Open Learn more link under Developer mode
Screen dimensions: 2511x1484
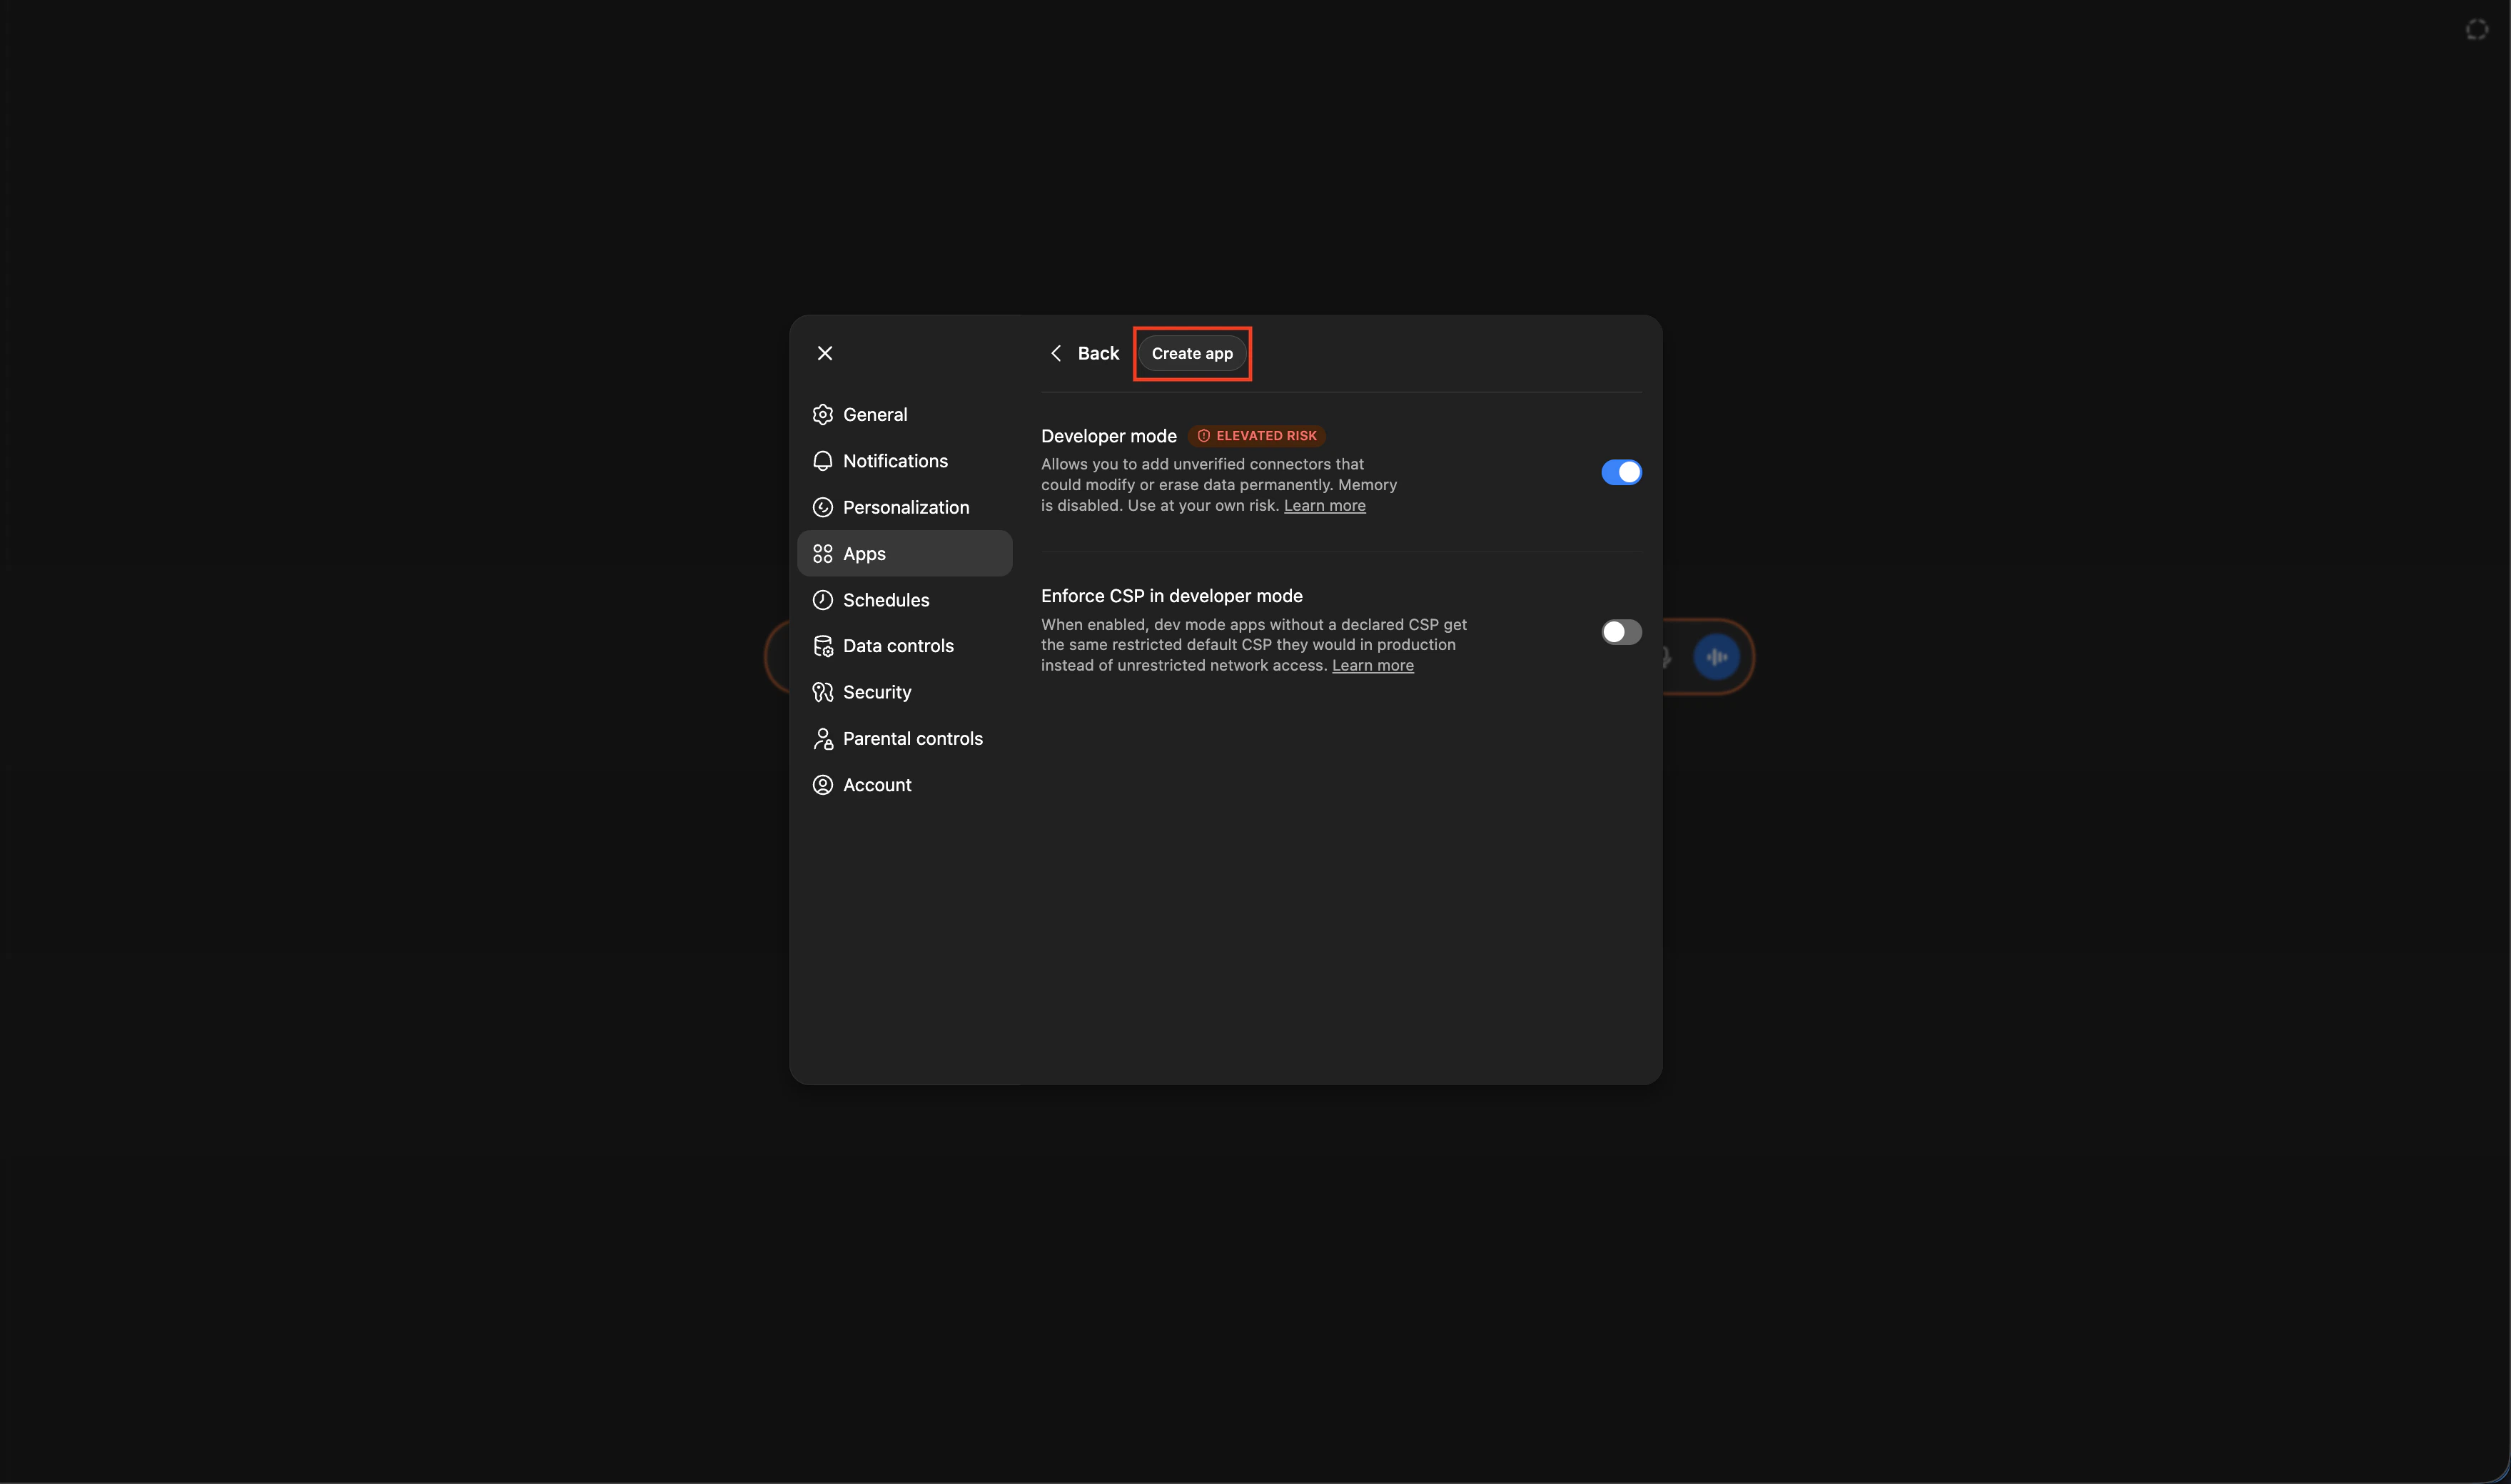1325,506
